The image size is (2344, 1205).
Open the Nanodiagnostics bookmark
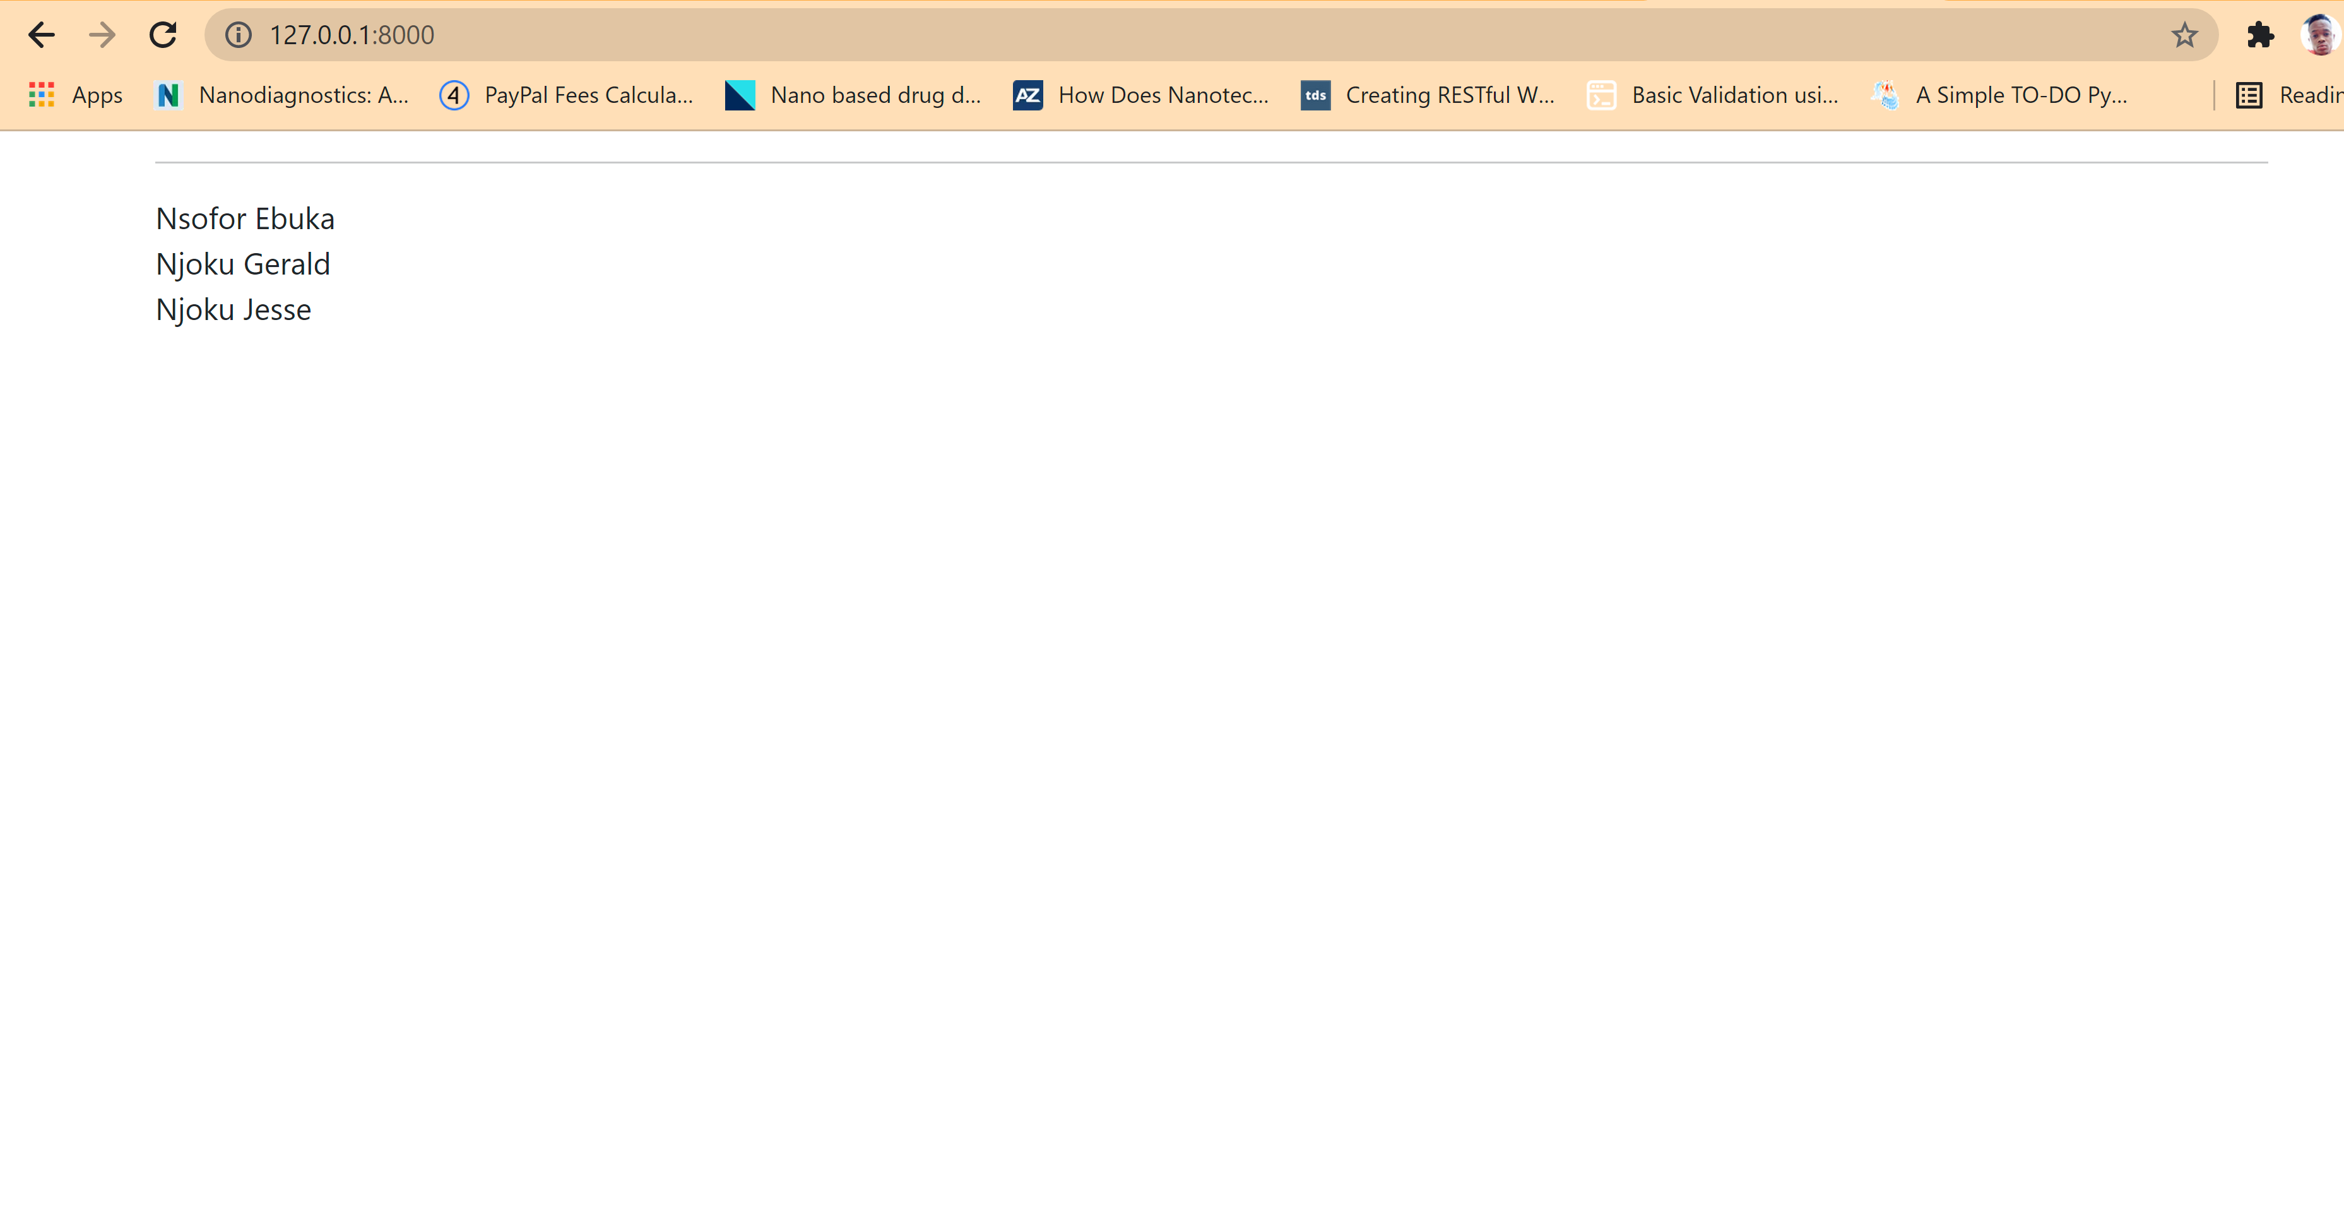pos(283,95)
